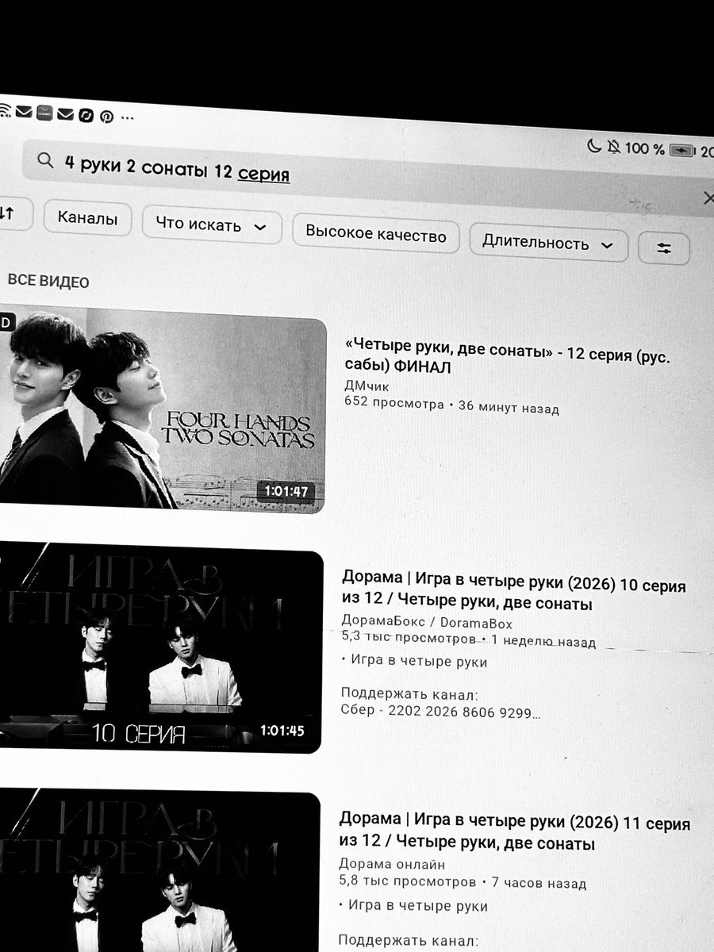This screenshot has height=952, width=714.
Task: Open the 12 серия ФИНАЛ video title
Action: (506, 359)
